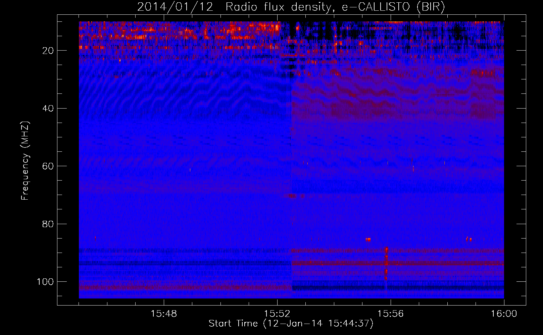This screenshot has width=543, height=335.
Task: Click the 16:00 time tick label
Action: tap(504, 314)
